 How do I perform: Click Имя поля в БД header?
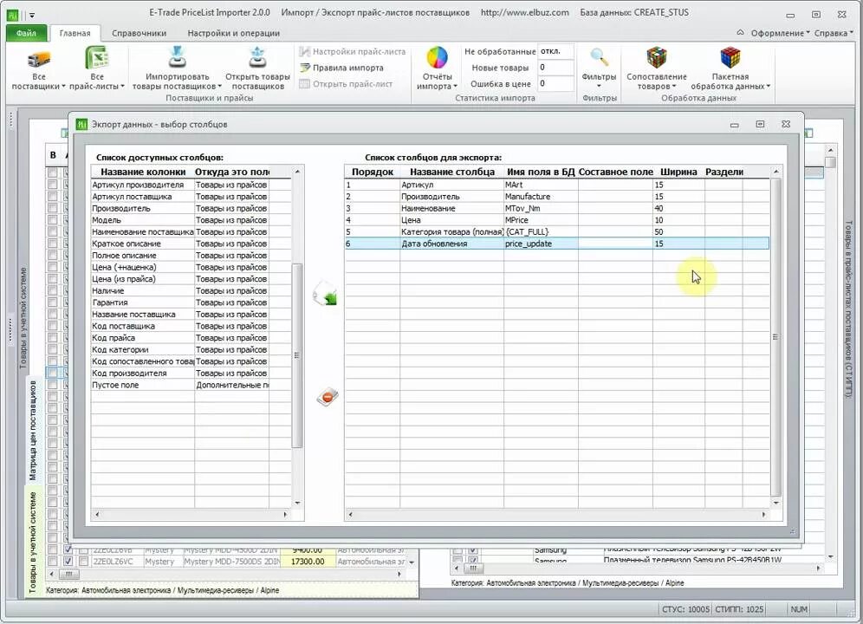click(541, 172)
